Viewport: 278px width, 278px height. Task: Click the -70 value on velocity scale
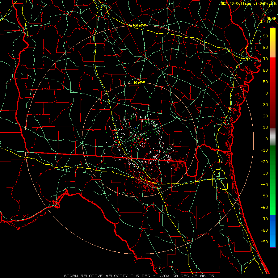click(264, 219)
